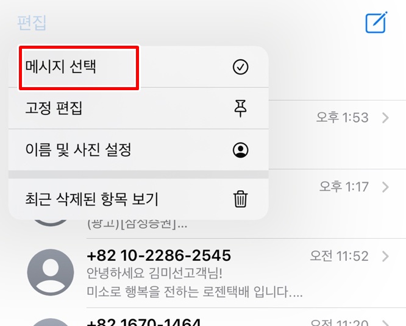The width and height of the screenshot is (406, 326).
Task: Open the (광고) advertisement message preview
Action: 137,224
